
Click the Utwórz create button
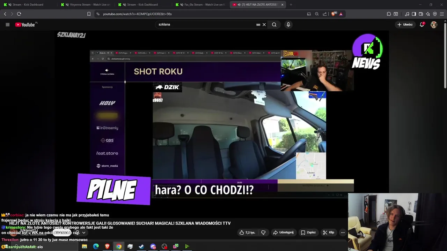[405, 24]
